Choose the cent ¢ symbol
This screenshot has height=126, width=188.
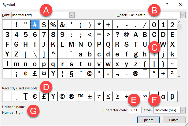click(26, 74)
